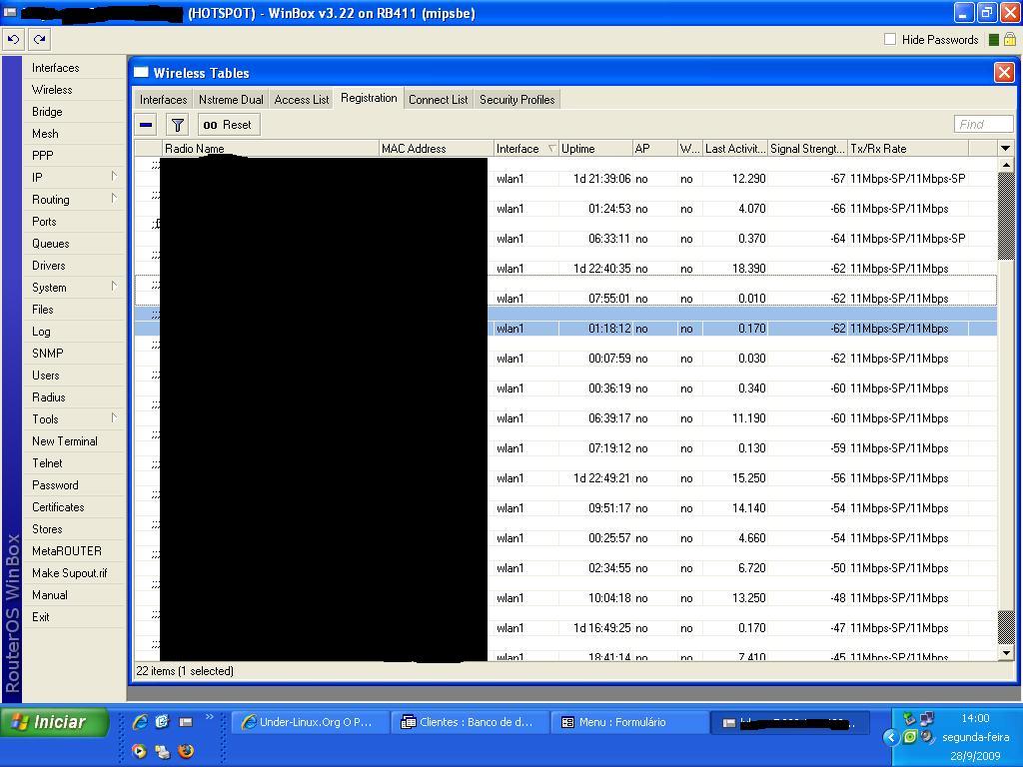Click the Redo arrow icon

click(39, 40)
